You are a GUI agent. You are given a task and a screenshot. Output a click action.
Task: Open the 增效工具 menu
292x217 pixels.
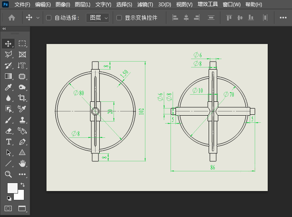coord(208,4)
